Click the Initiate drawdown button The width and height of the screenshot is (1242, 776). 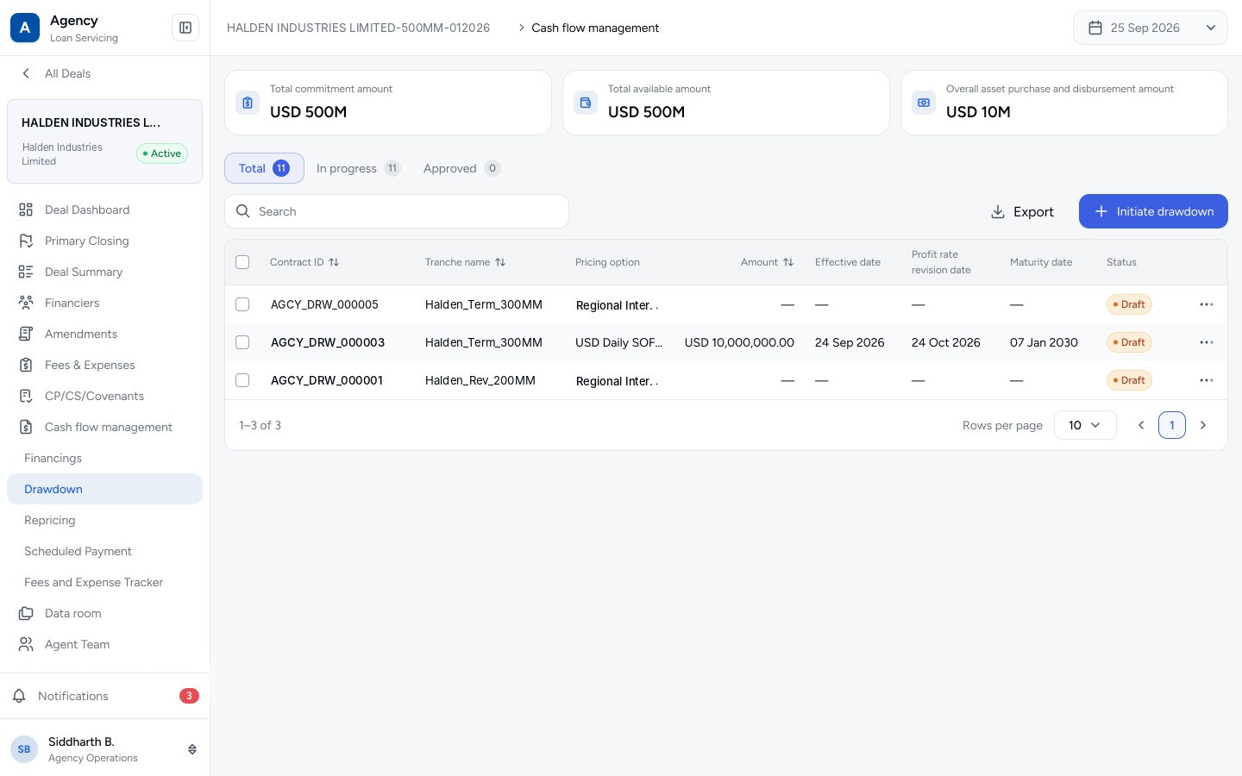point(1153,211)
